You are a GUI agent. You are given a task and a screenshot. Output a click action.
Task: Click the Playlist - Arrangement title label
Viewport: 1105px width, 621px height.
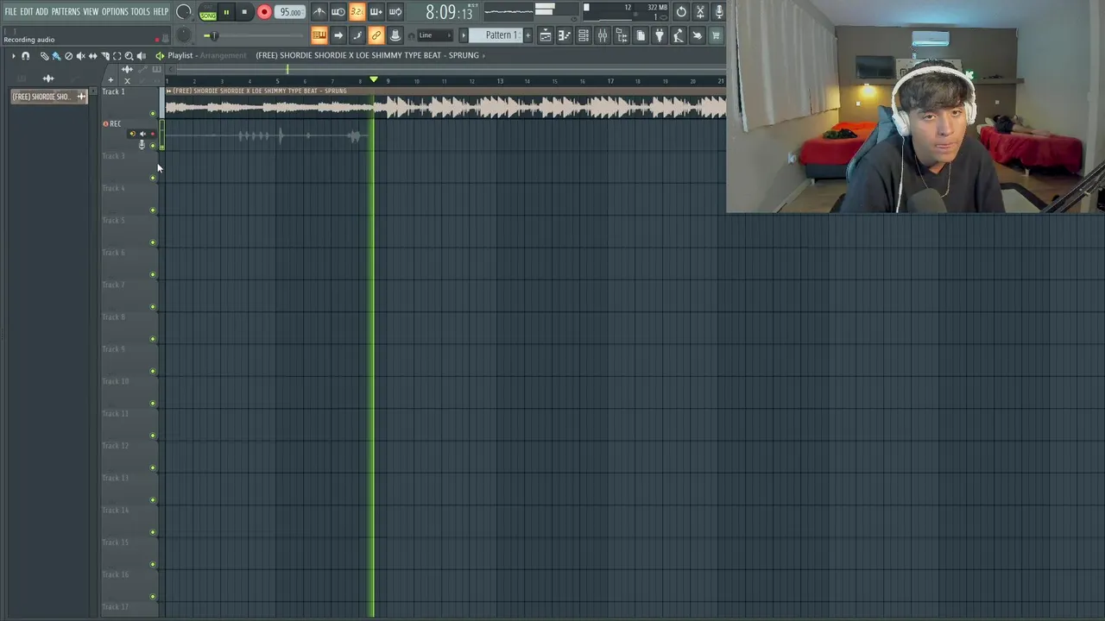(x=207, y=55)
